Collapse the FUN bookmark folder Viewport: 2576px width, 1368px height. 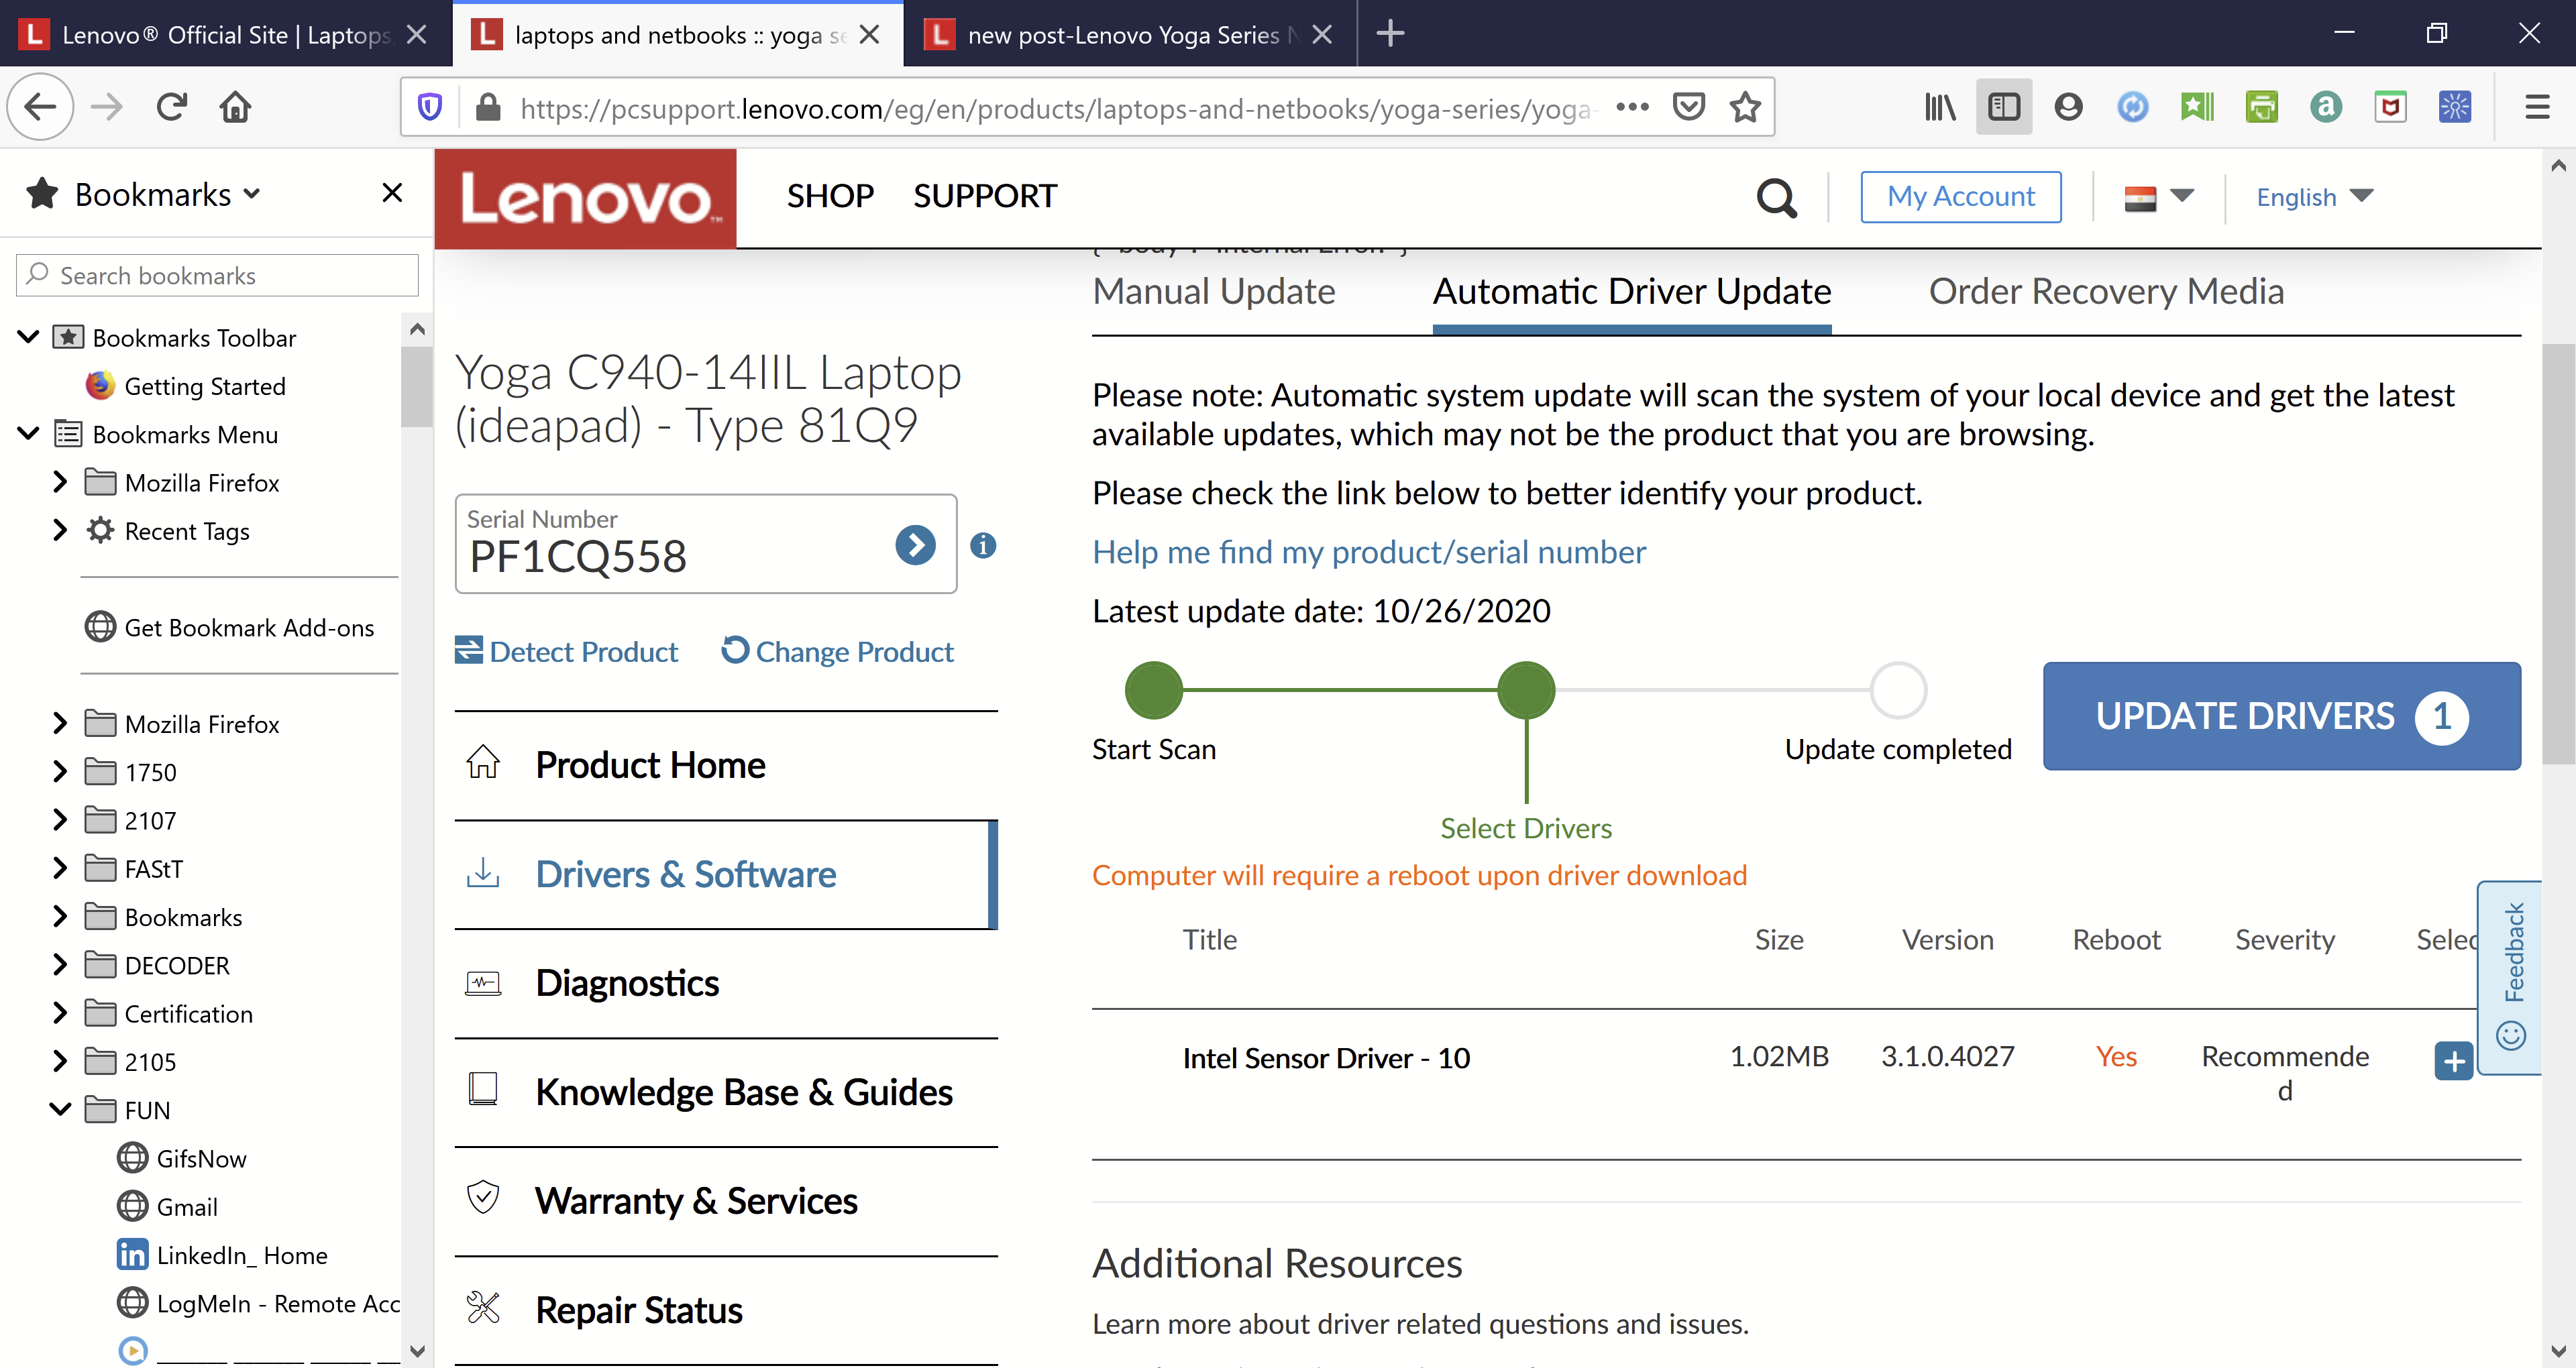[x=60, y=1109]
